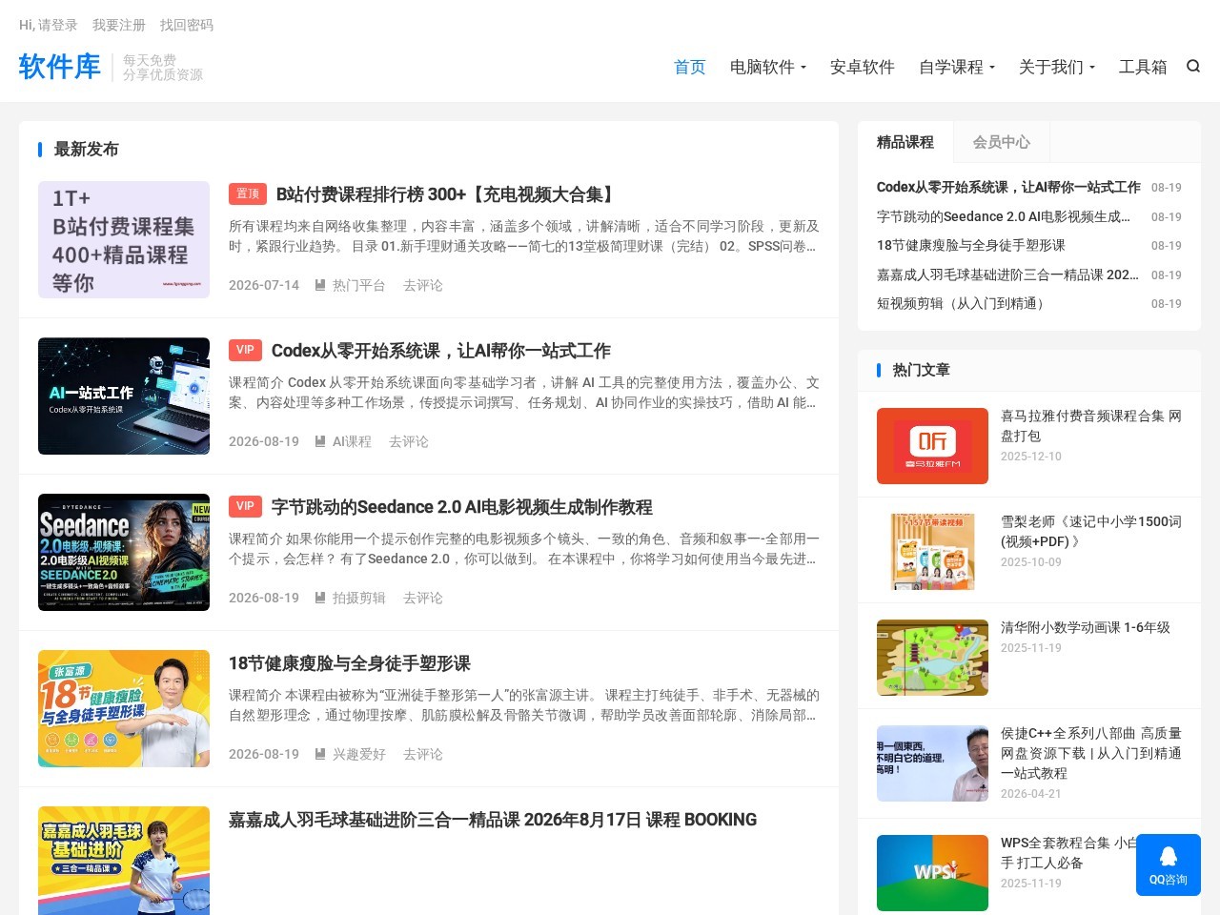1220x915 pixels.
Task: Open AI一站式工作 Codex thumbnail
Action: (x=124, y=396)
